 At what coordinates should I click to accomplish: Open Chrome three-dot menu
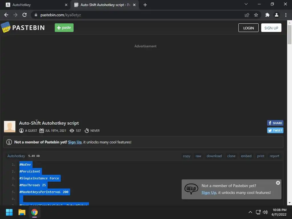[x=286, y=15]
